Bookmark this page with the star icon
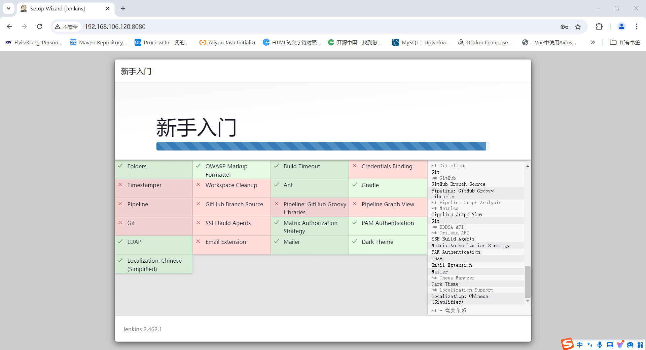 (578, 27)
